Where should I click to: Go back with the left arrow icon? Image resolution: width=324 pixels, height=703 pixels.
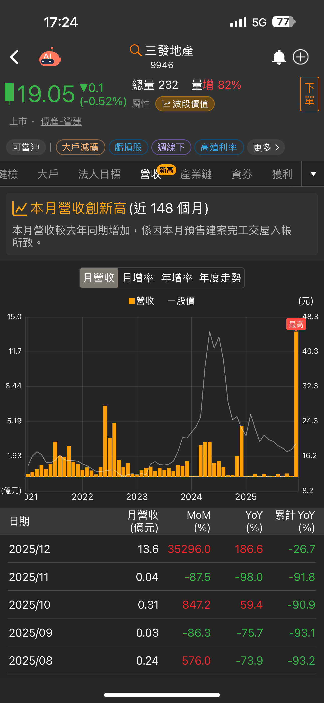click(x=14, y=57)
